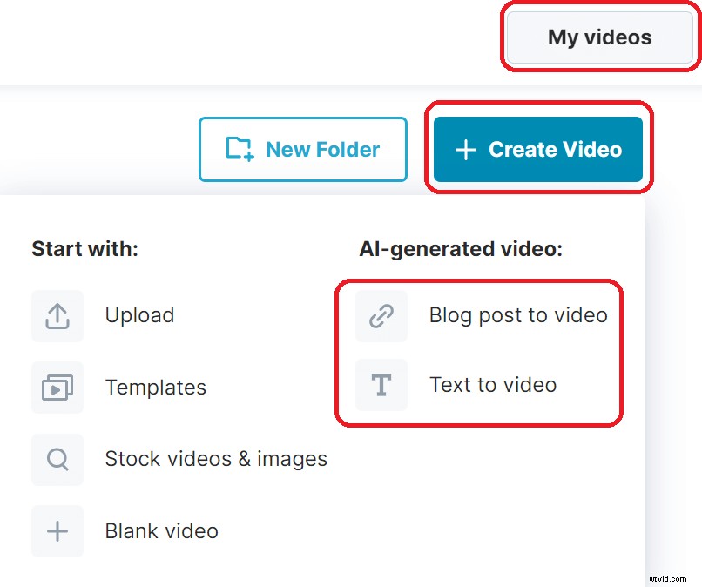Select the Upload icon
This screenshot has width=702, height=587.
coord(57,315)
